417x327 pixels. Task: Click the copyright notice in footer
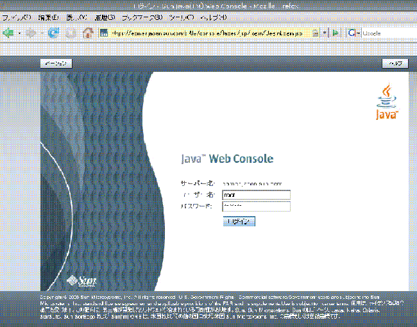[x=222, y=306]
